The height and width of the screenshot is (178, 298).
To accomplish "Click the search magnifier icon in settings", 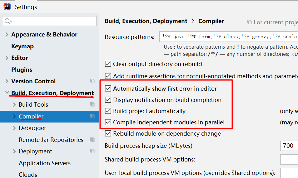I will [x=8, y=21].
